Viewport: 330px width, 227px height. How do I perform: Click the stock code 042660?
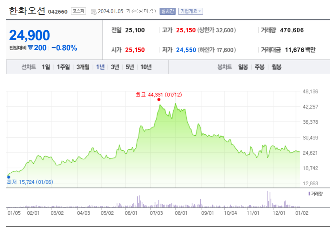click(58, 12)
